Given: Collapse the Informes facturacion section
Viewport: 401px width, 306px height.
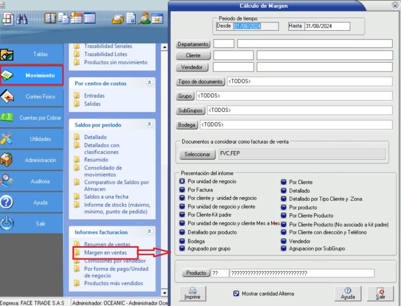Looking at the screenshot, I should (149, 231).
